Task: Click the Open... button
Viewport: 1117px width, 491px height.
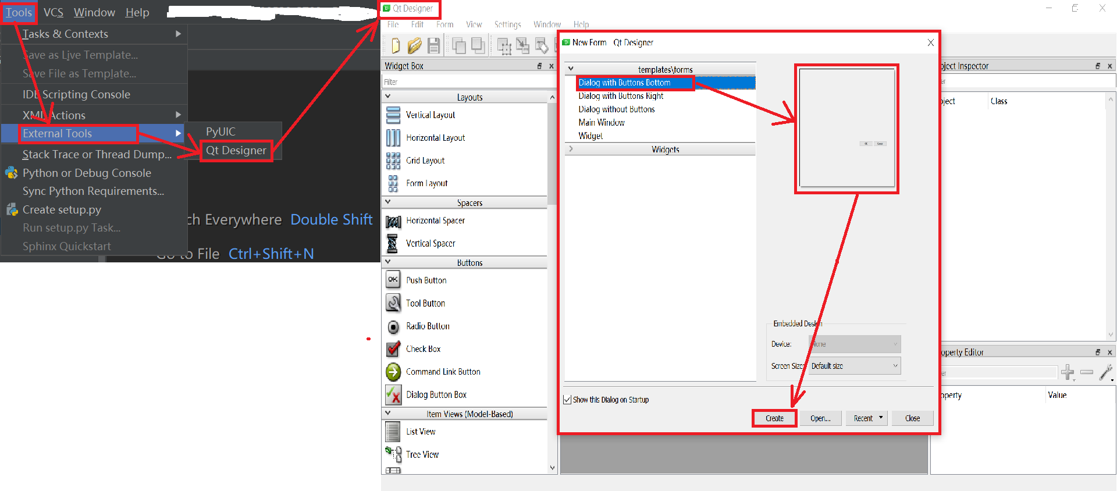Action: [820, 418]
